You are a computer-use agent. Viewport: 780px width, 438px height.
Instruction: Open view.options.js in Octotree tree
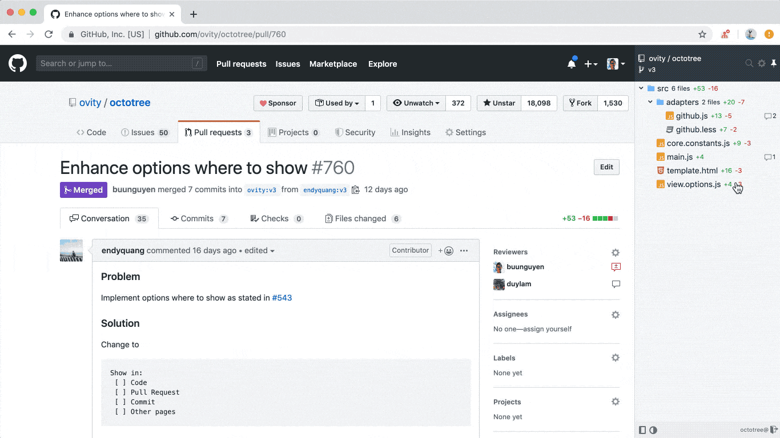point(694,184)
